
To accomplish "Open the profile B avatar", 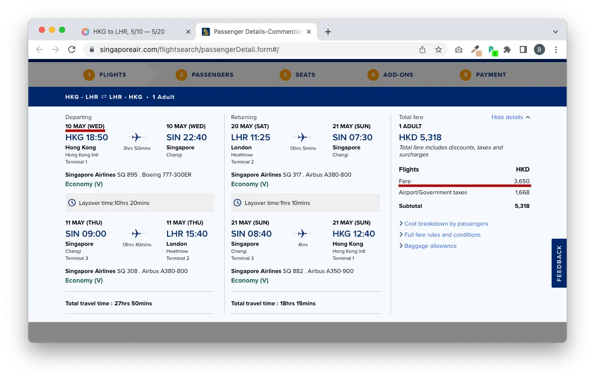I will pos(539,50).
